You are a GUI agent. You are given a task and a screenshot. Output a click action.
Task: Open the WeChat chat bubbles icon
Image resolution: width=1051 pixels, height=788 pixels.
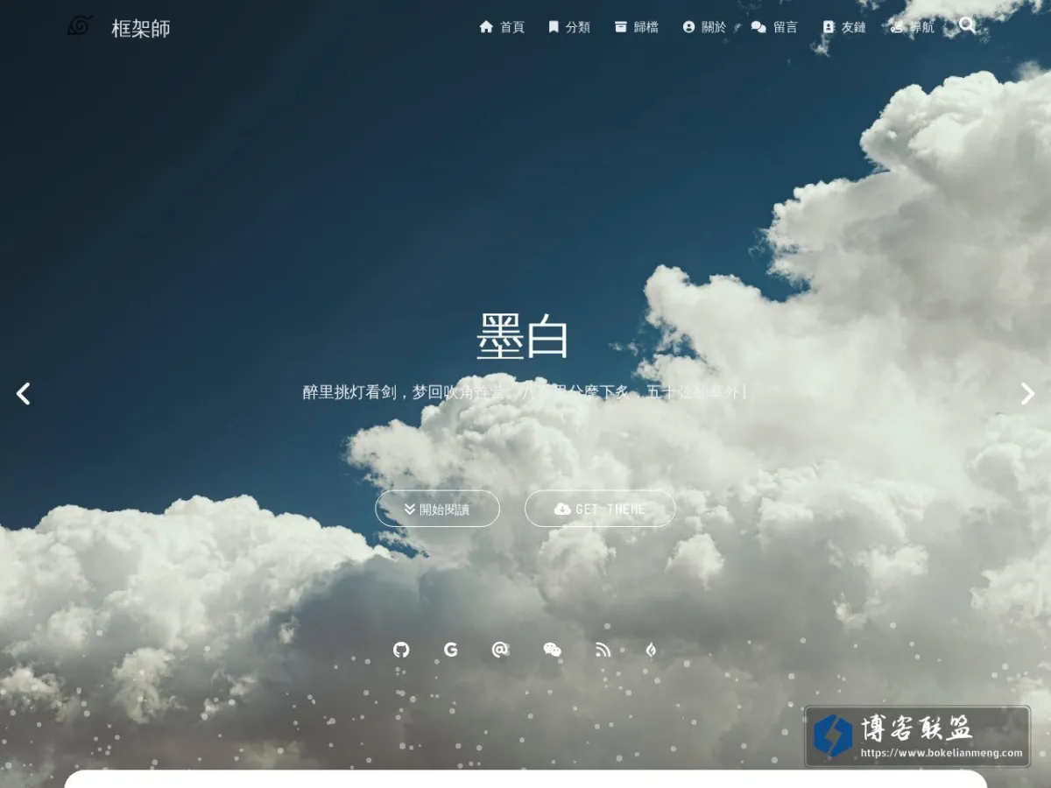coord(552,650)
